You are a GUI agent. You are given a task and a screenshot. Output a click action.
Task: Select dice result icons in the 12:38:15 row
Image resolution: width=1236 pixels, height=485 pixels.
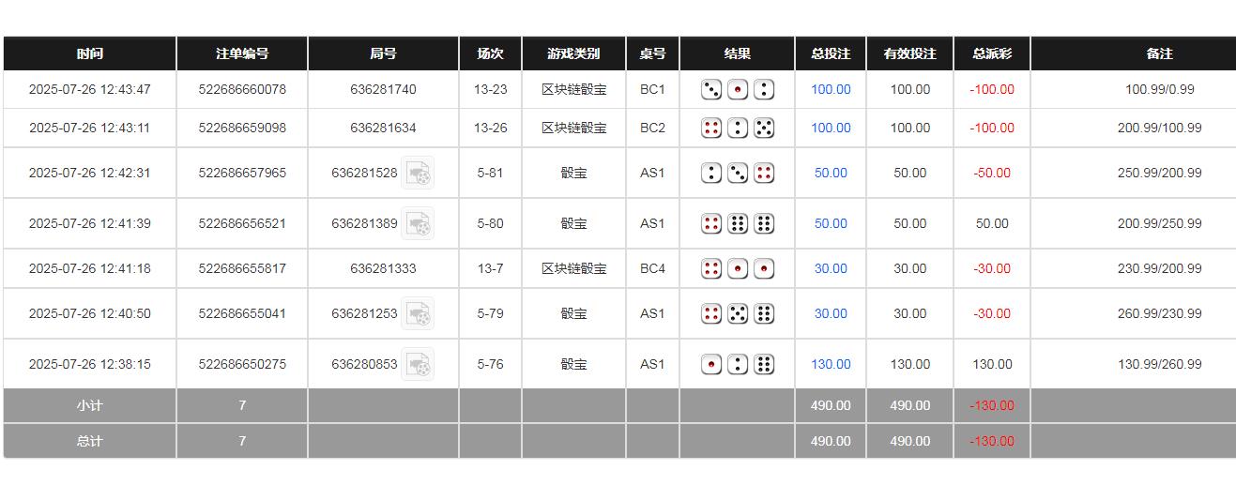(x=738, y=364)
